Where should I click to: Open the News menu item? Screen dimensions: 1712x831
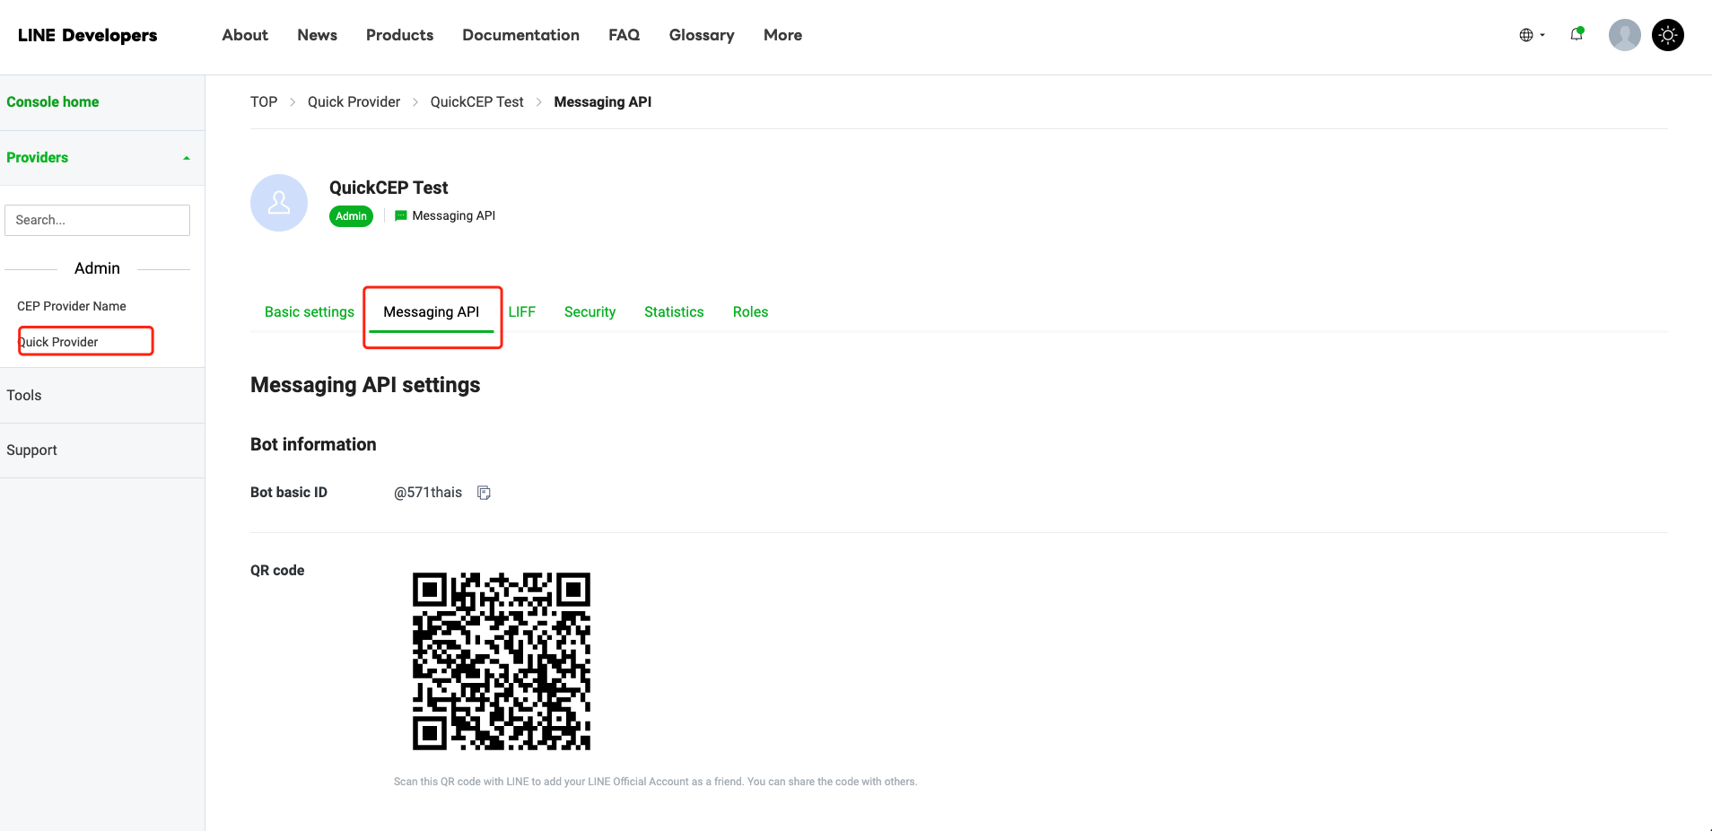tap(317, 35)
